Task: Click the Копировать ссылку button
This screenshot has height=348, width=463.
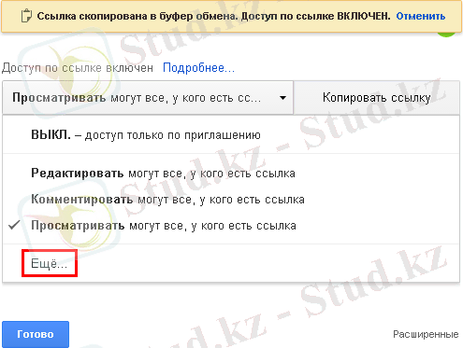Action: (377, 98)
